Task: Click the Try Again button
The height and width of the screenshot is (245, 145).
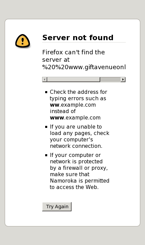Action: 57,207
